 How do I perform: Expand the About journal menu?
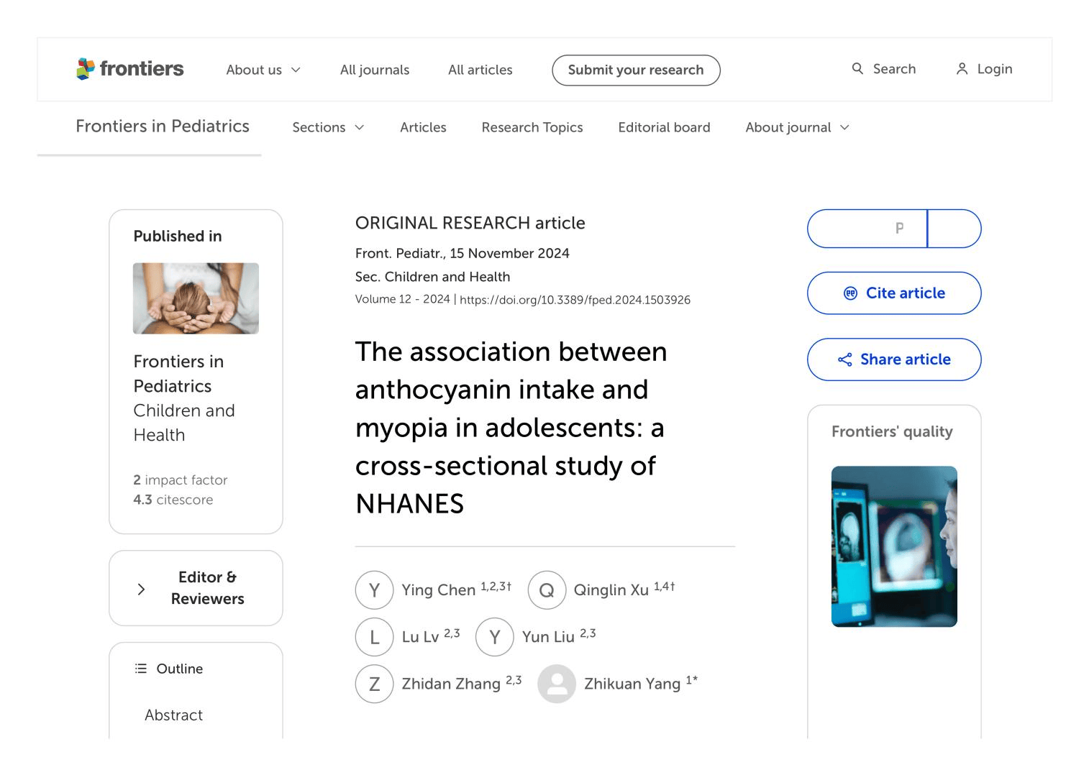(x=797, y=127)
